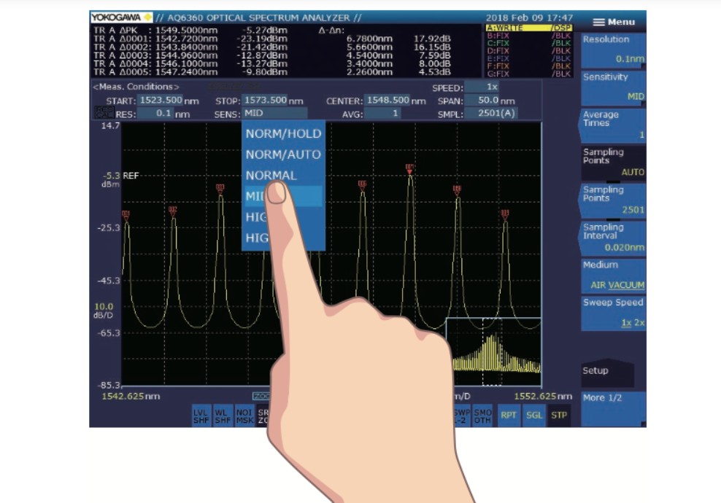The height and width of the screenshot is (503, 721).
Task: Start repeat sweep with RPT
Action: pyautogui.click(x=508, y=416)
